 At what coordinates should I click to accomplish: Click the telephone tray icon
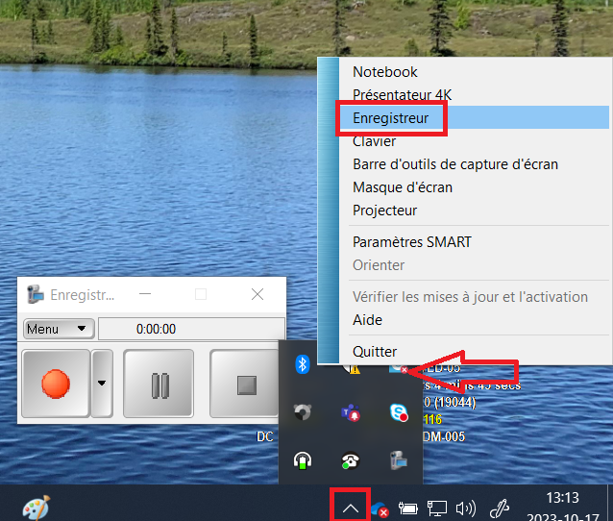point(349,460)
